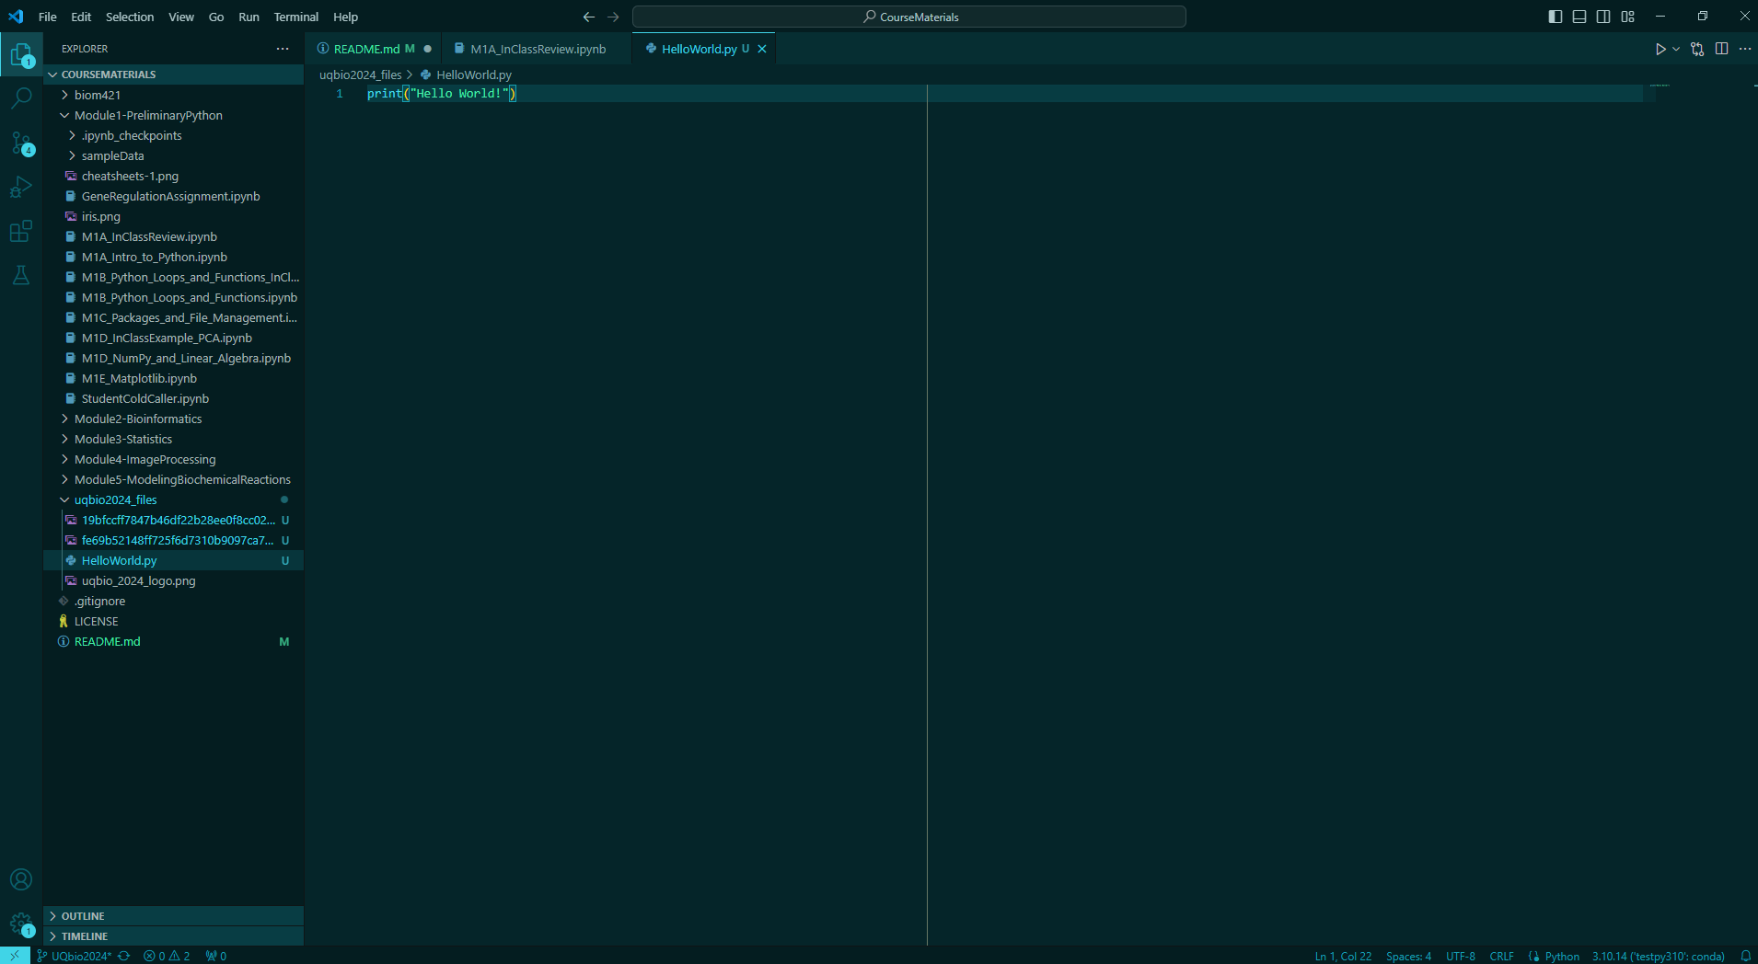This screenshot has width=1758, height=964.
Task: Close the HelloWorld.py tab
Action: 762,49
